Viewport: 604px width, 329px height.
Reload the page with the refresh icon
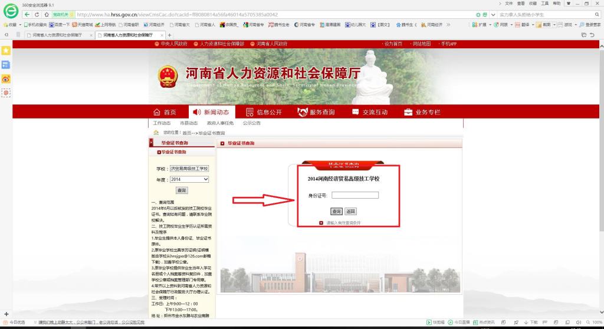click(x=37, y=15)
